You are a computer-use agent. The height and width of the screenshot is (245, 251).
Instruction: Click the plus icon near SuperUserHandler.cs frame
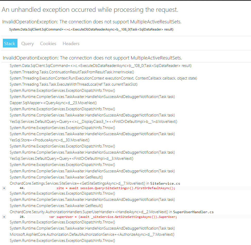point(4,217)
